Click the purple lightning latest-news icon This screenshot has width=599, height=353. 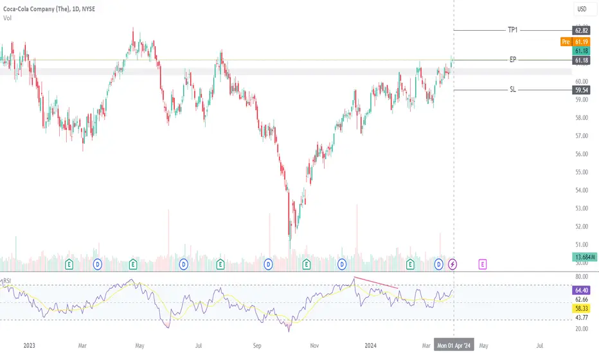452,264
